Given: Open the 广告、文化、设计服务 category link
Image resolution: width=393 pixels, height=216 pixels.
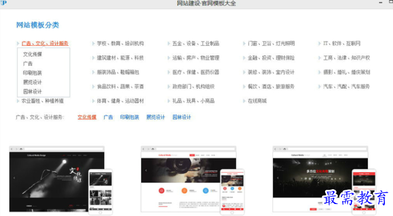Looking at the screenshot, I should click(x=45, y=43).
